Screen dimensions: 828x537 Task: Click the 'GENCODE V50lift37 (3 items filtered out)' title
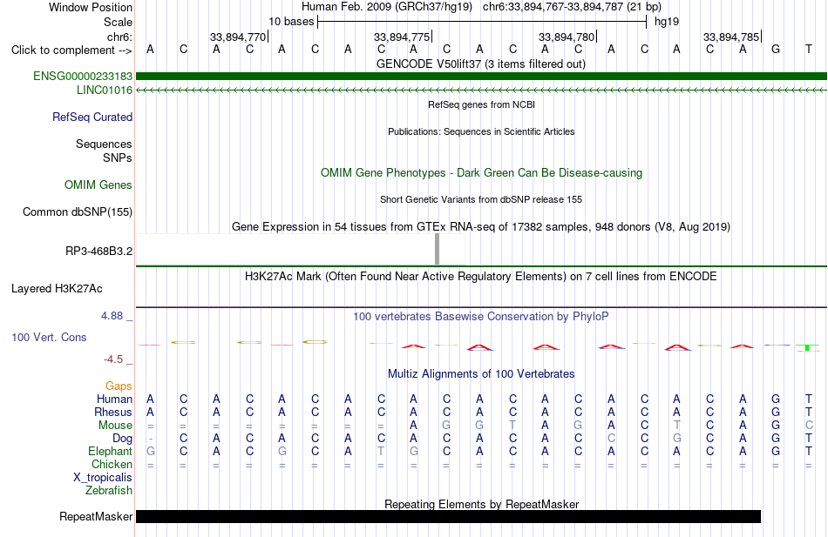coord(481,64)
